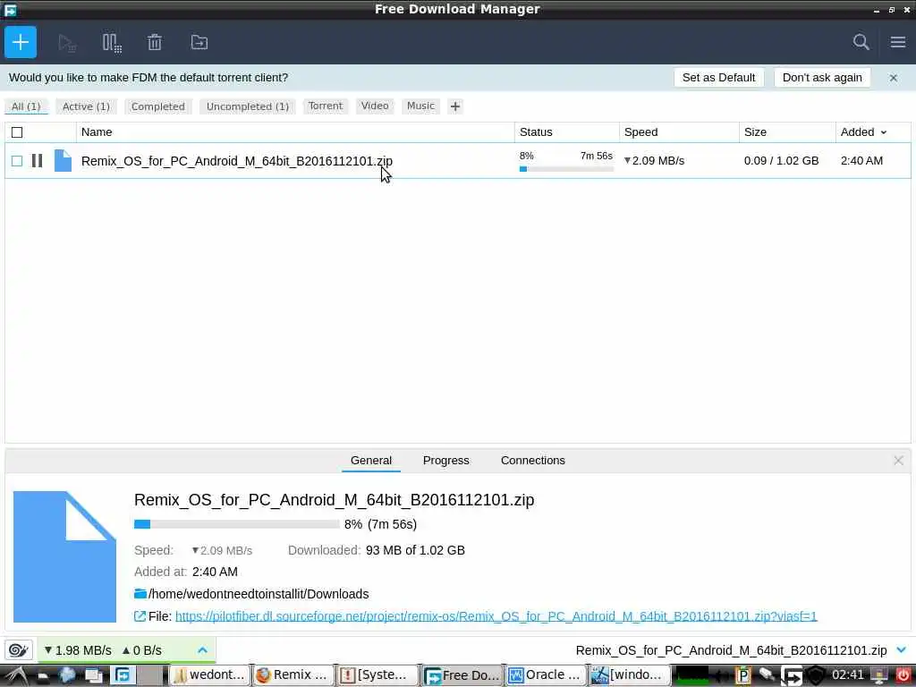Click the file icon of Remix_OS row
Image resolution: width=916 pixels, height=687 pixels.
pyautogui.click(x=63, y=161)
